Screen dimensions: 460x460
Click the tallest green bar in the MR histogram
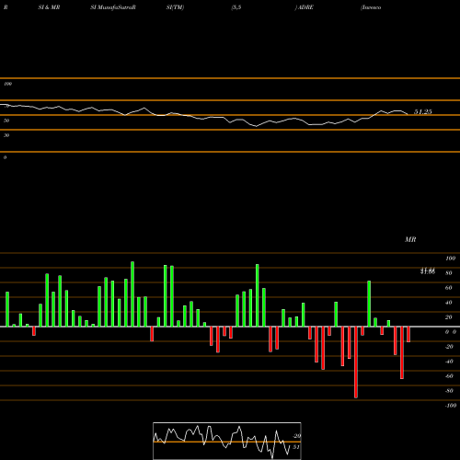point(132,293)
